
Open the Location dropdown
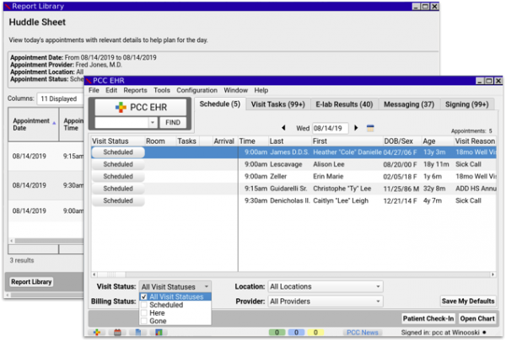click(326, 286)
